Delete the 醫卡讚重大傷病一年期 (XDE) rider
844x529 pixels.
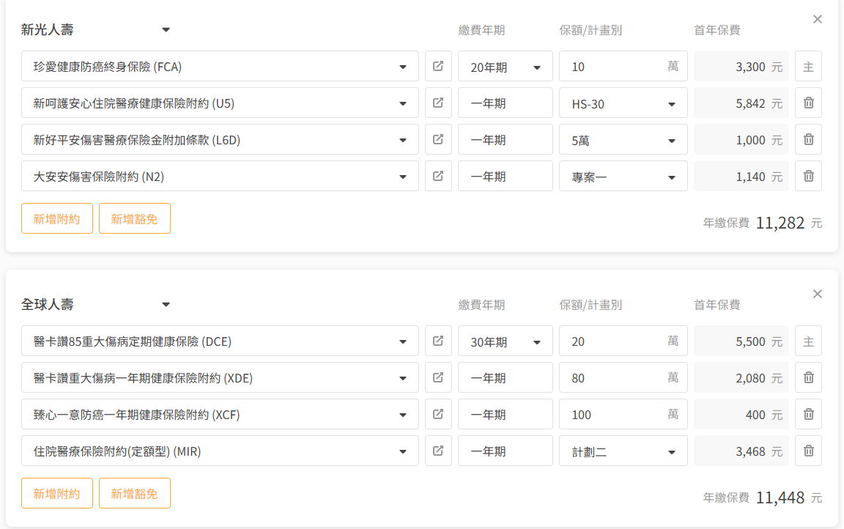point(808,378)
